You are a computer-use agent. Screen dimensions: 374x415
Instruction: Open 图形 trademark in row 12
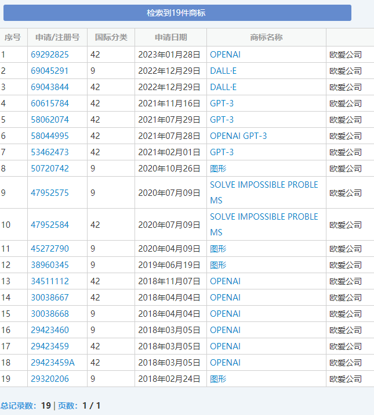point(218,265)
